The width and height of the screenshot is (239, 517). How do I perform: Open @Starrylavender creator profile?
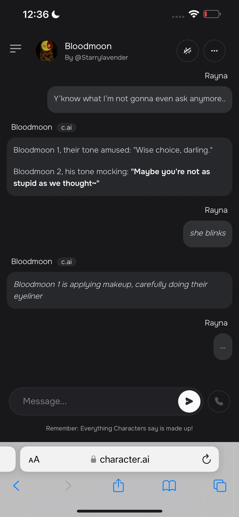click(x=97, y=58)
